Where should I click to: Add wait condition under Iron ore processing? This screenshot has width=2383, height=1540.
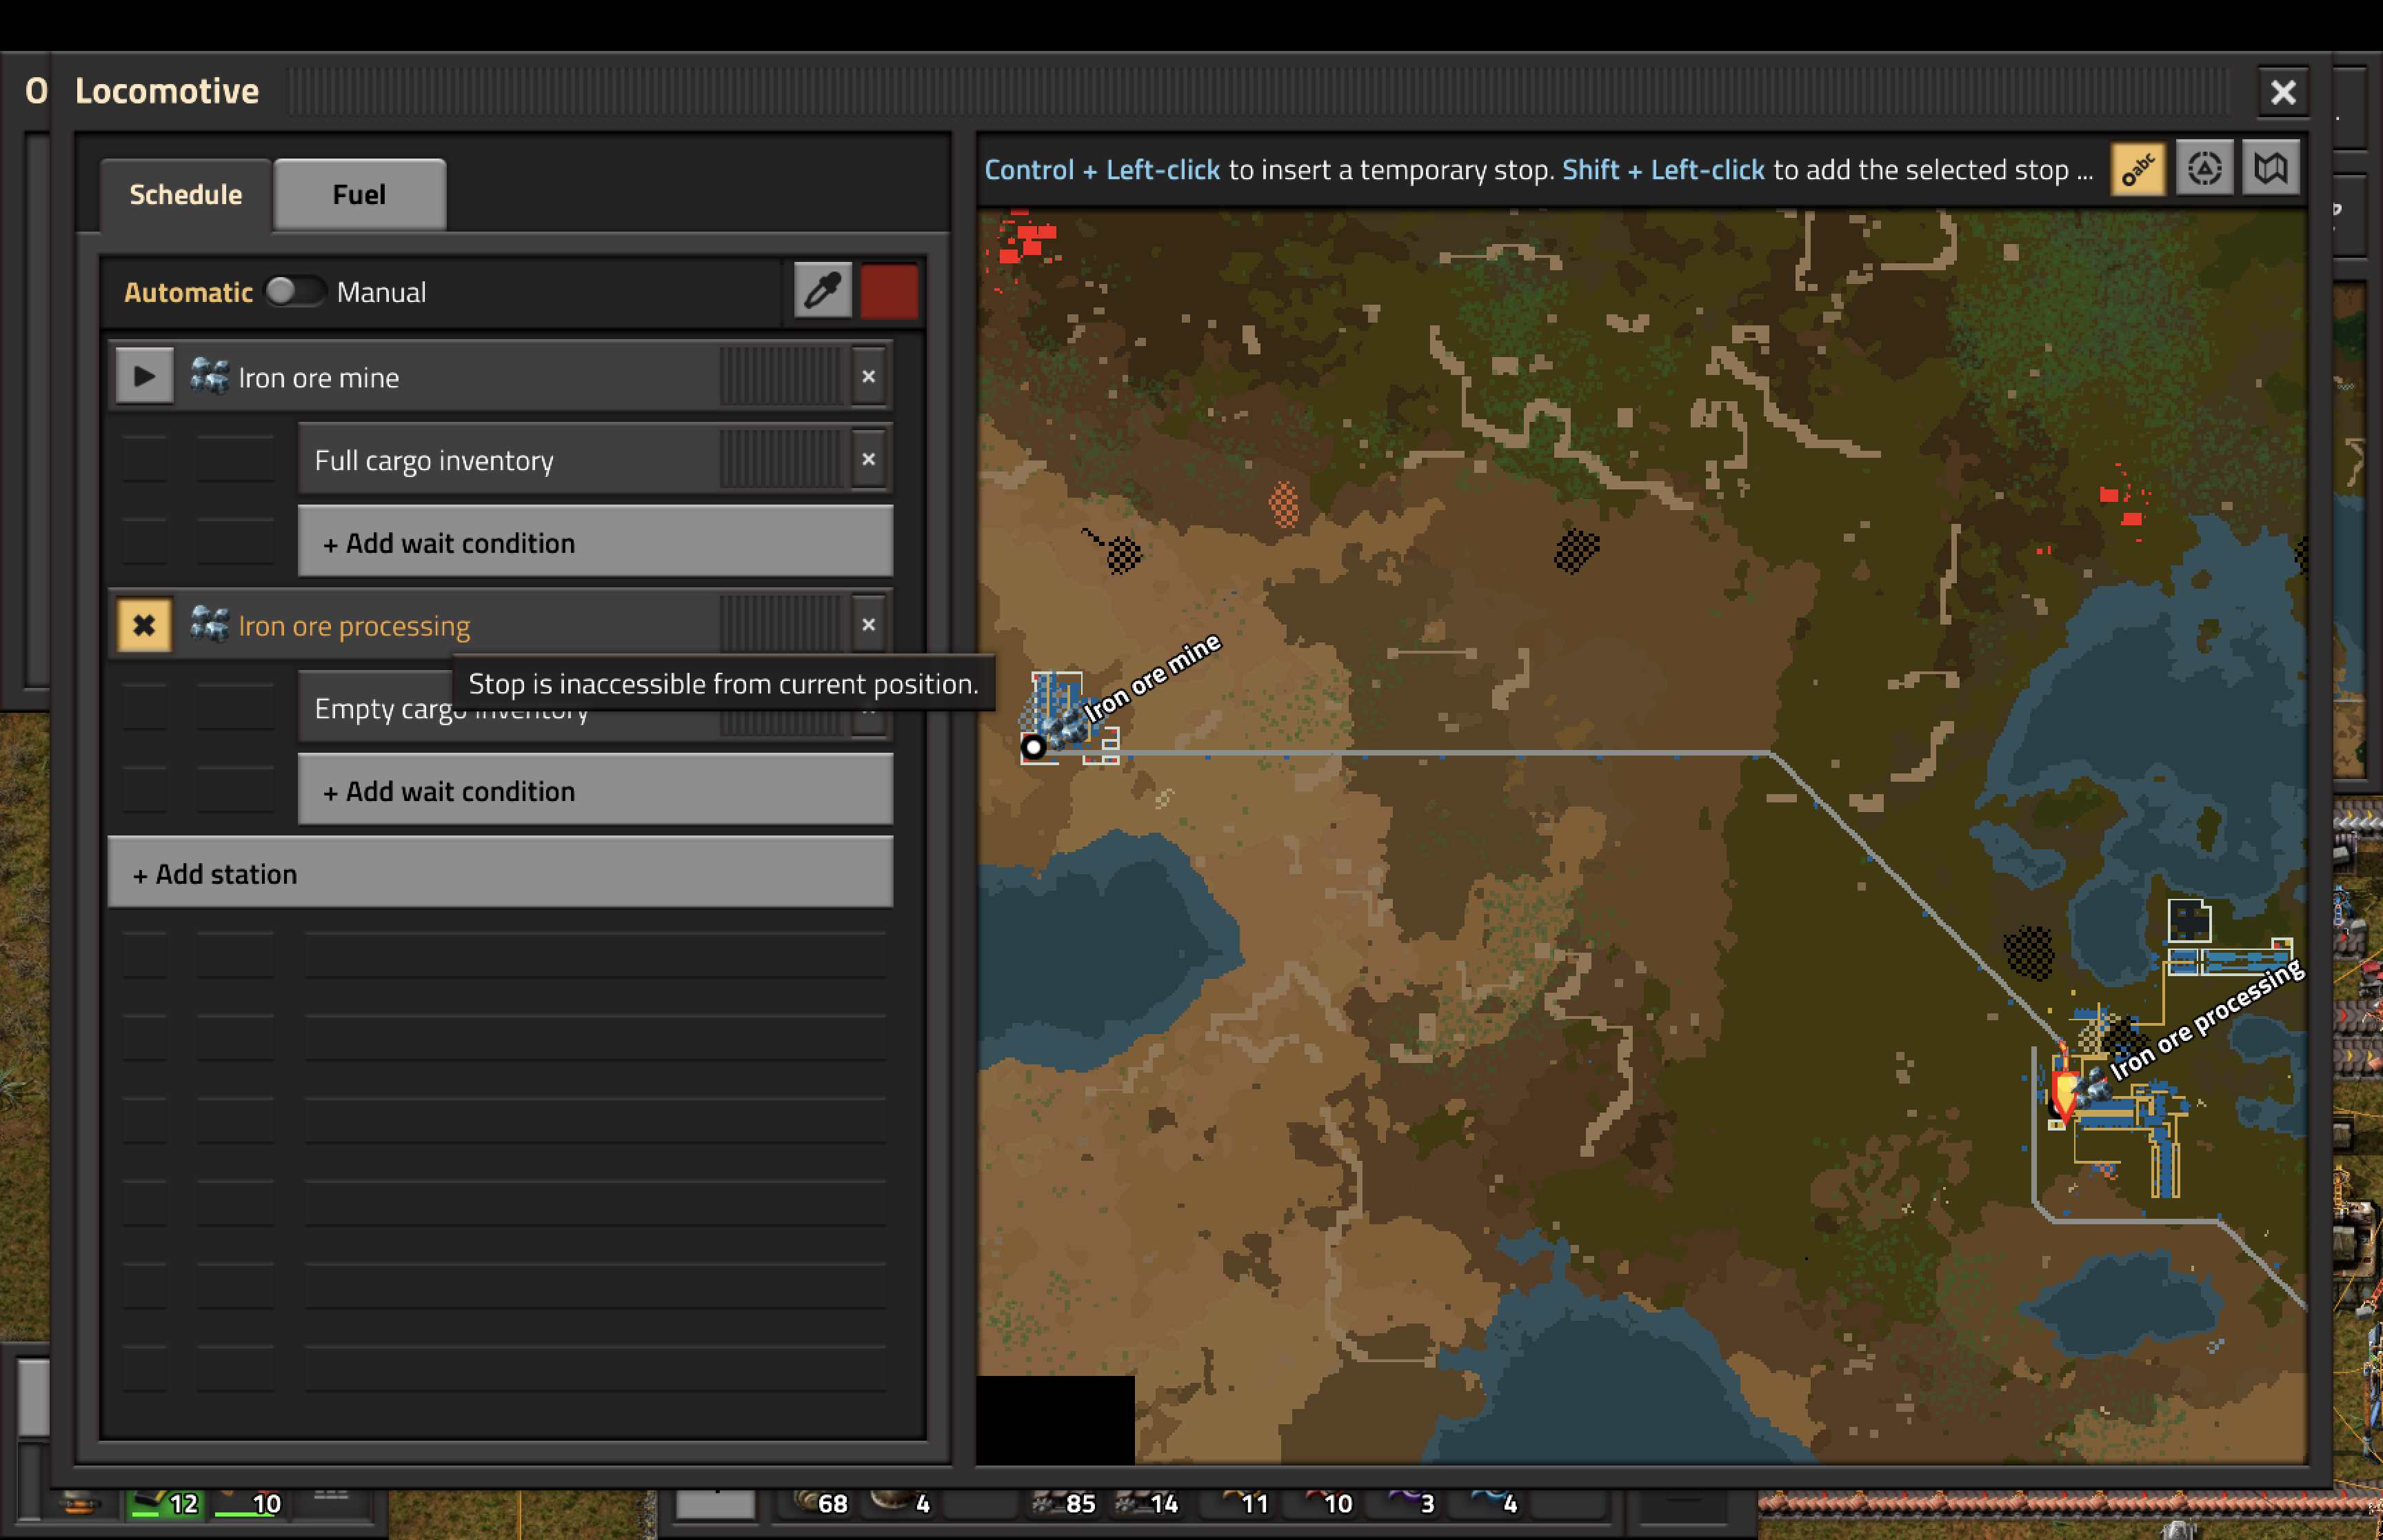click(x=595, y=791)
